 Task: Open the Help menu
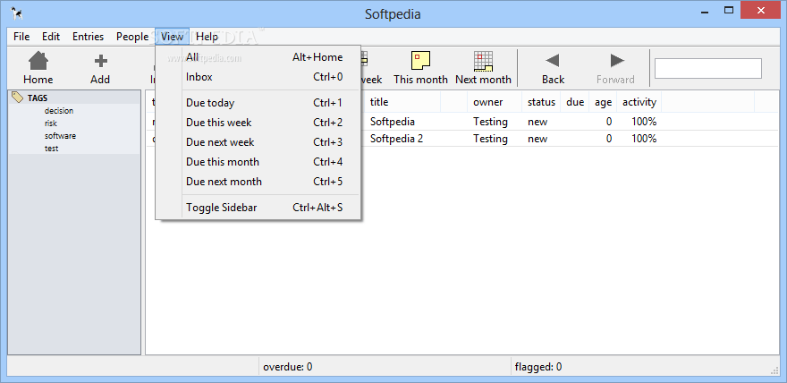pyautogui.click(x=207, y=37)
